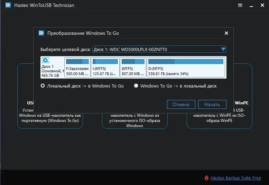Click the F:Зарезерви partition usage bar
Screen dimensions: 269x185
77,62
